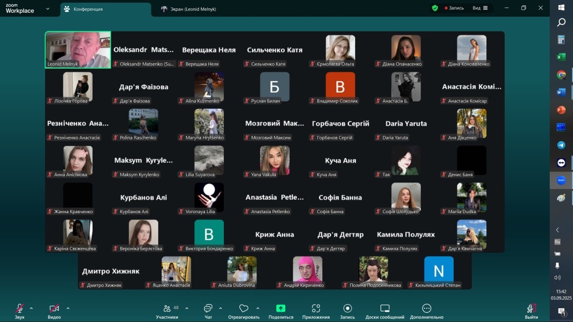Select Leonid Melnyk's video thumbnail
Viewport: 573px width, 322px height.
click(78, 49)
